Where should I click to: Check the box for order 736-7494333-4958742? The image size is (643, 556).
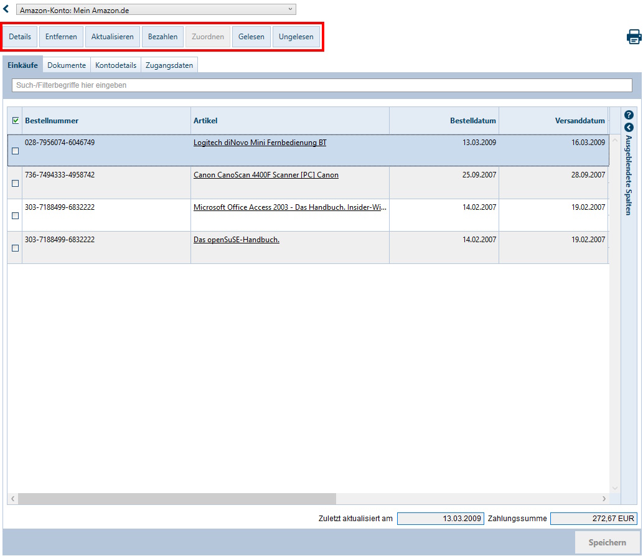[15, 184]
